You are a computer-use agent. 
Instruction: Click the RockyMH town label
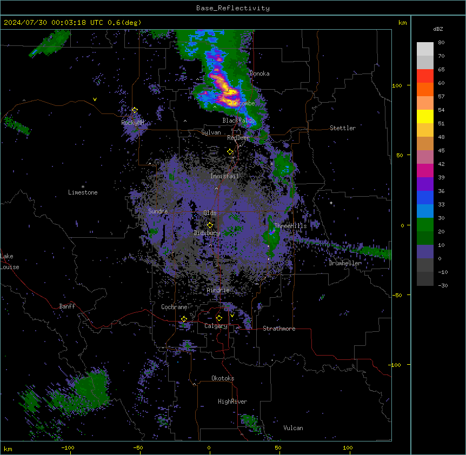click(132, 123)
